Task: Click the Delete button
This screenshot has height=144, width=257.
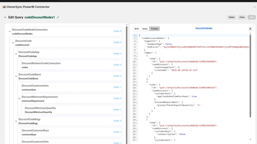Action: point(232,17)
